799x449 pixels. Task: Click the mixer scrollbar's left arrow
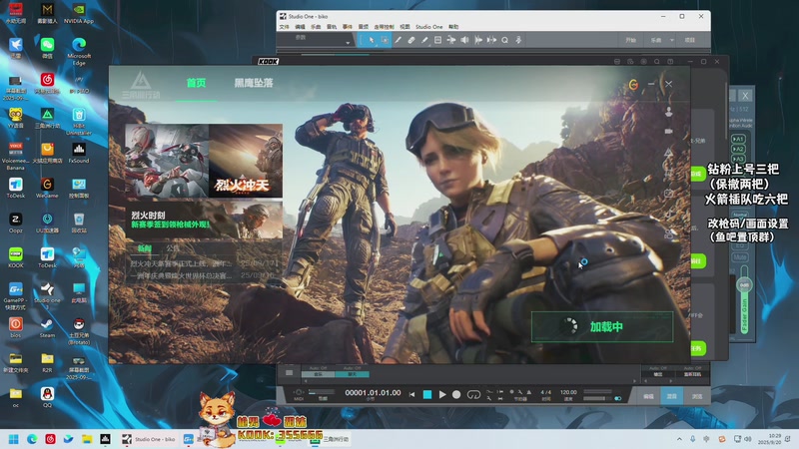point(306,380)
